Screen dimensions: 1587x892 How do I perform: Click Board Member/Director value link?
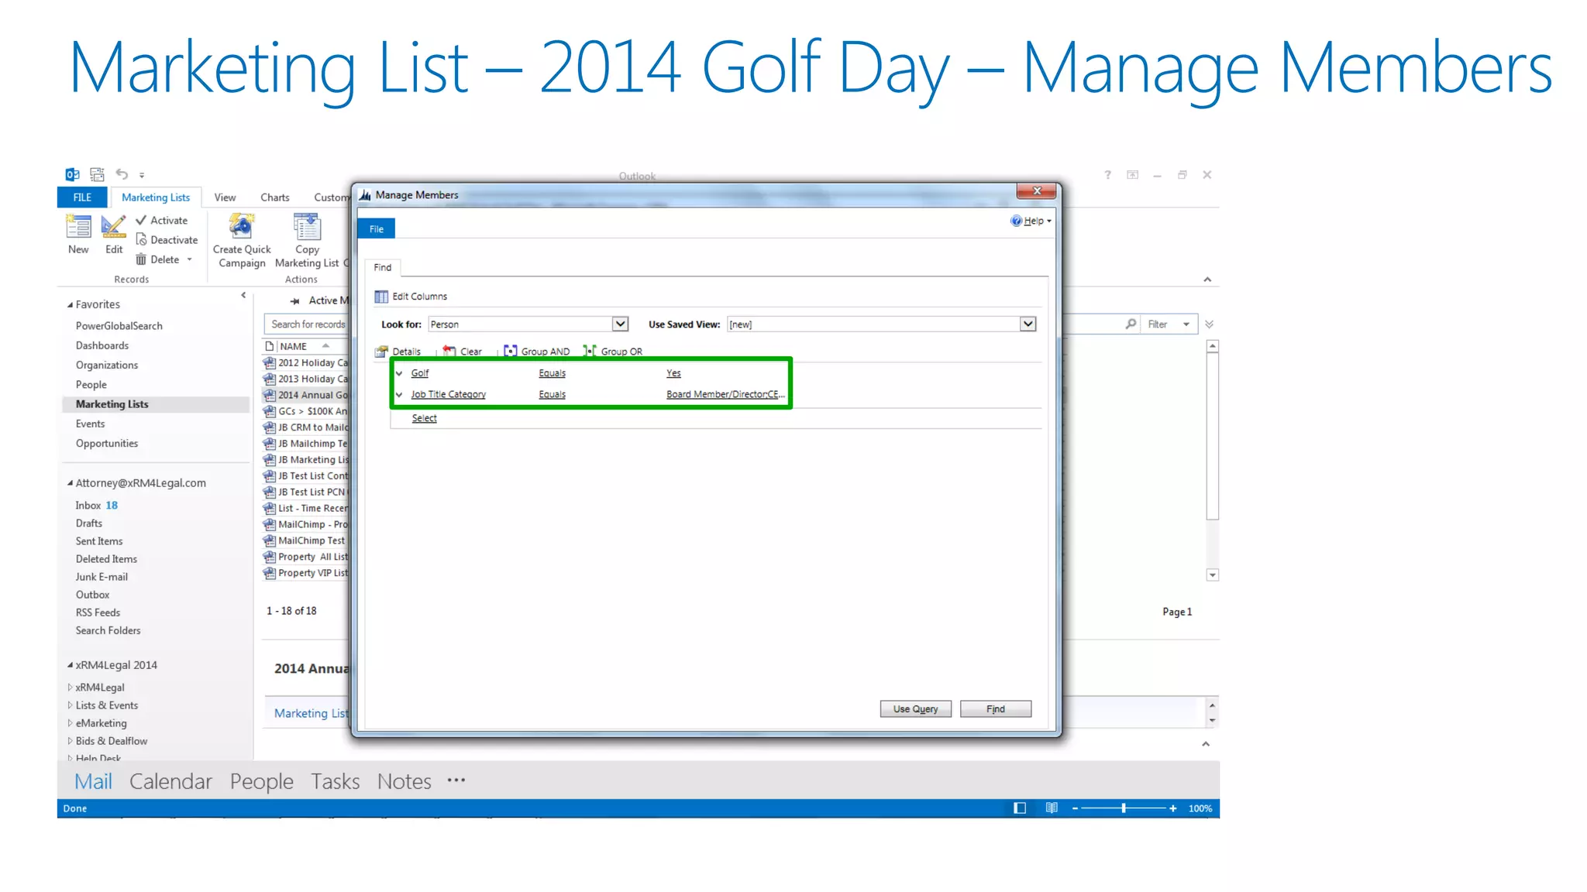tap(725, 395)
